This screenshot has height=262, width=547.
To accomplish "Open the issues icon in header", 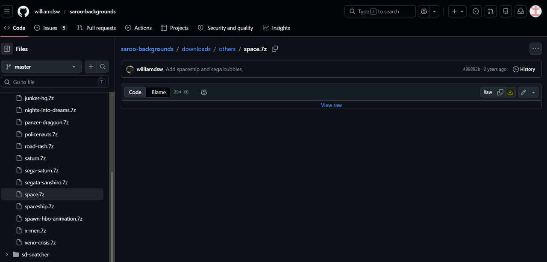I will [x=476, y=12].
